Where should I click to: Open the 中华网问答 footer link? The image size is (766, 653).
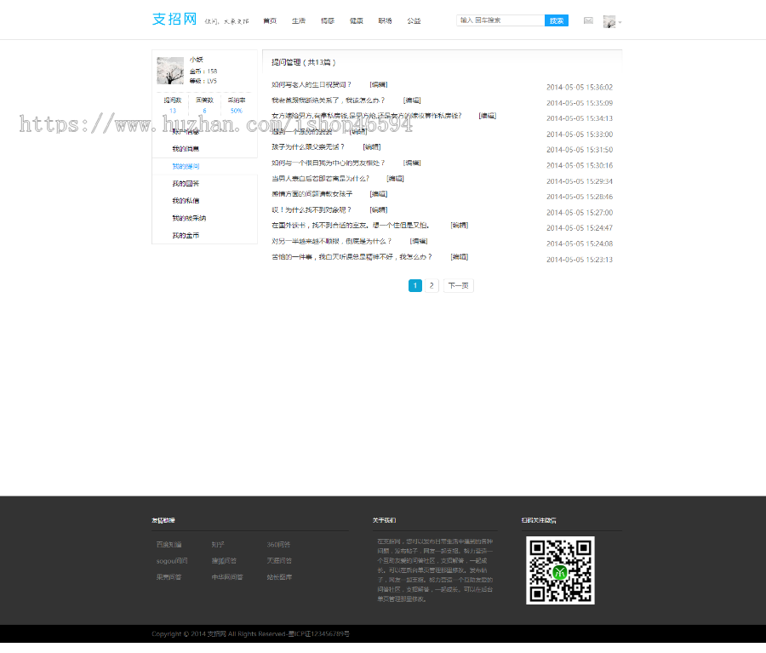(x=227, y=577)
